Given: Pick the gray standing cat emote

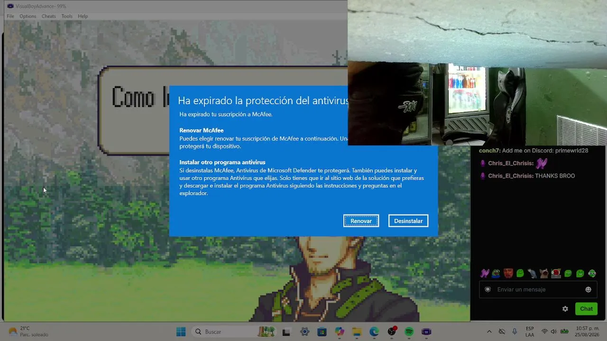Looking at the screenshot, I should click(x=532, y=273).
